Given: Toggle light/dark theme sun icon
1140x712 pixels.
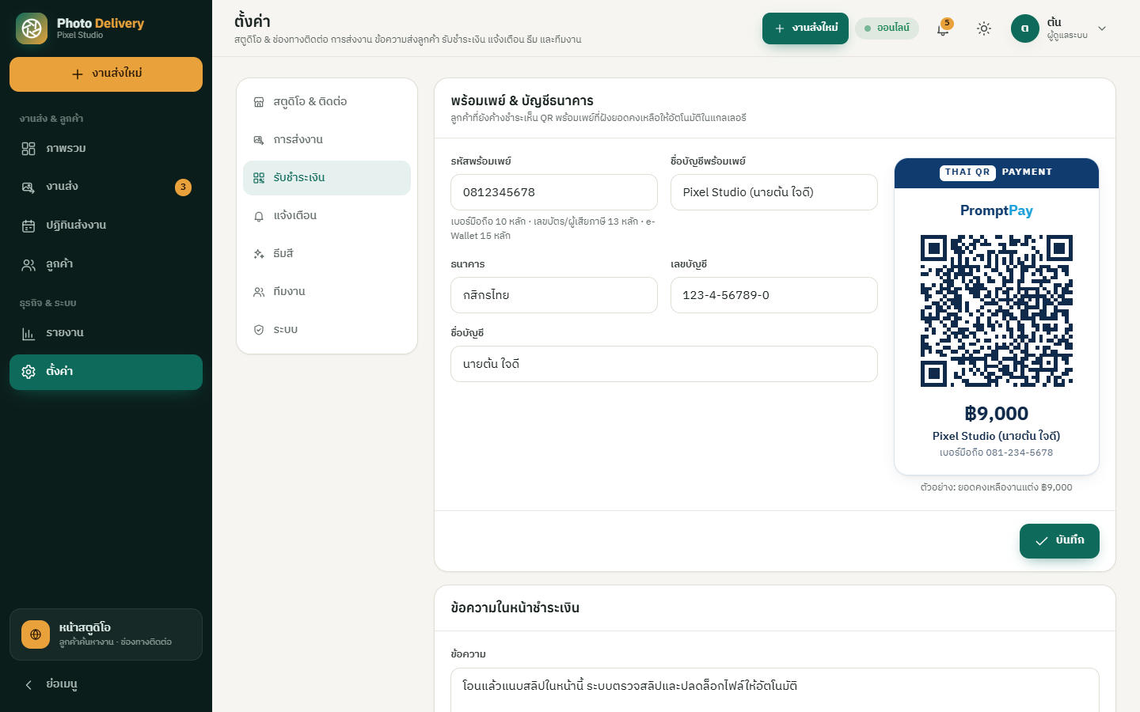Looking at the screenshot, I should click(x=984, y=28).
